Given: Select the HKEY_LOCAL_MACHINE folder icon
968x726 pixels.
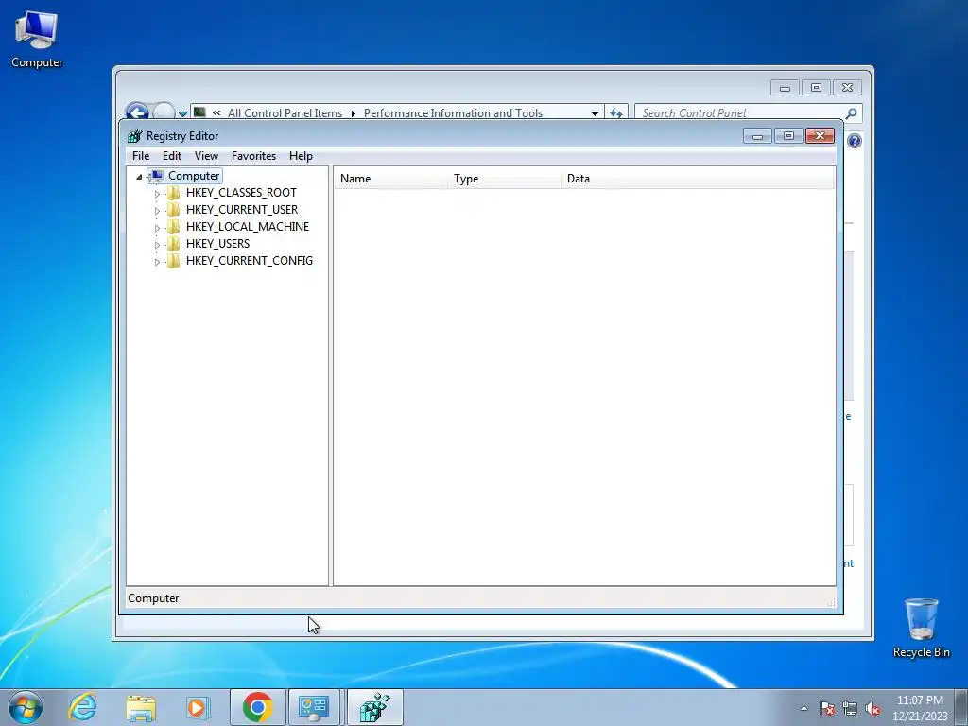Looking at the screenshot, I should [174, 227].
